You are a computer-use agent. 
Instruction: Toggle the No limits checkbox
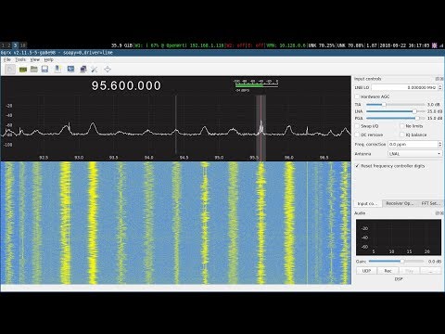coord(401,126)
